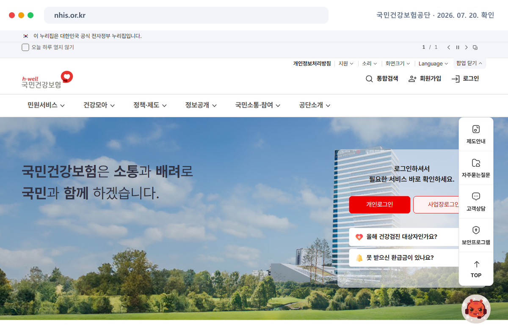This screenshot has width=508, height=326.
Task: Open the 정책·제도 menu
Action: tap(150, 106)
